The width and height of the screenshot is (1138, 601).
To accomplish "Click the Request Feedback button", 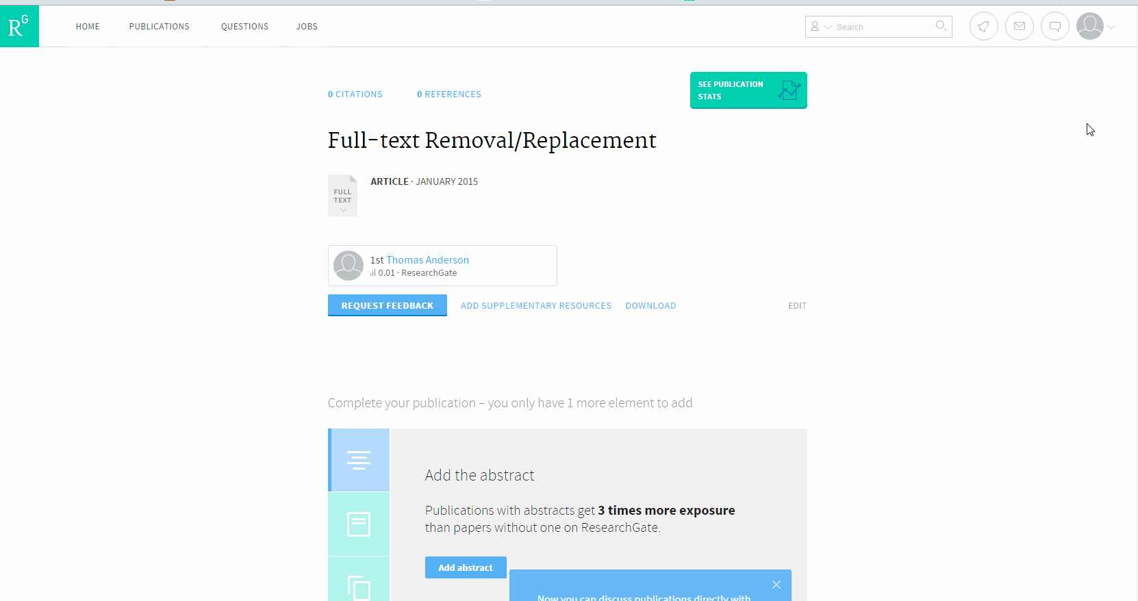I will [388, 305].
